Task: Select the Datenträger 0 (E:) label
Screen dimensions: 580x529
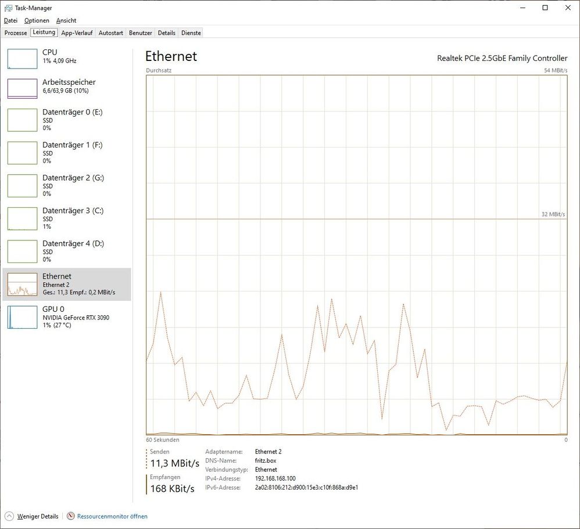Action: 73,112
